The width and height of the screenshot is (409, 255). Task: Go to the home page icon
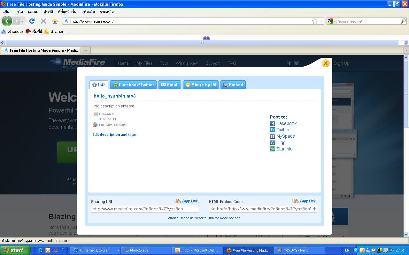pos(55,21)
